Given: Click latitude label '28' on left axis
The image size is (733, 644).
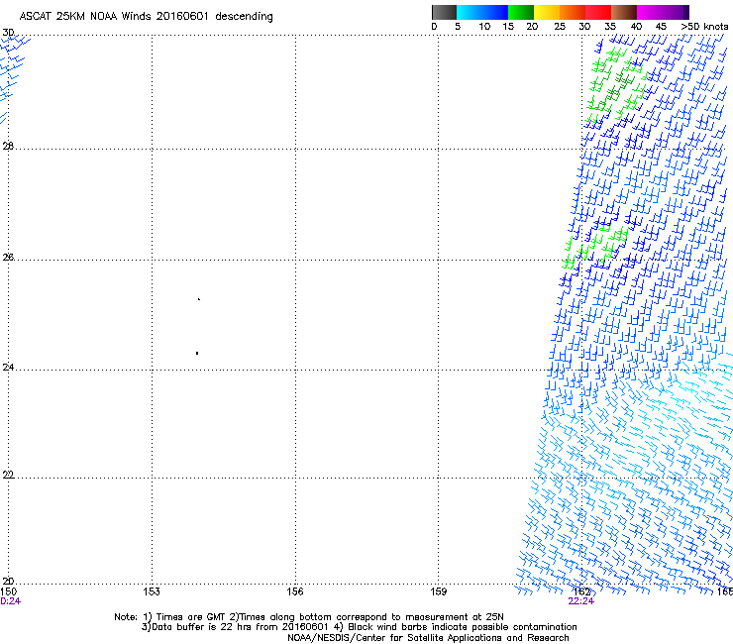Looking at the screenshot, I should (x=8, y=146).
